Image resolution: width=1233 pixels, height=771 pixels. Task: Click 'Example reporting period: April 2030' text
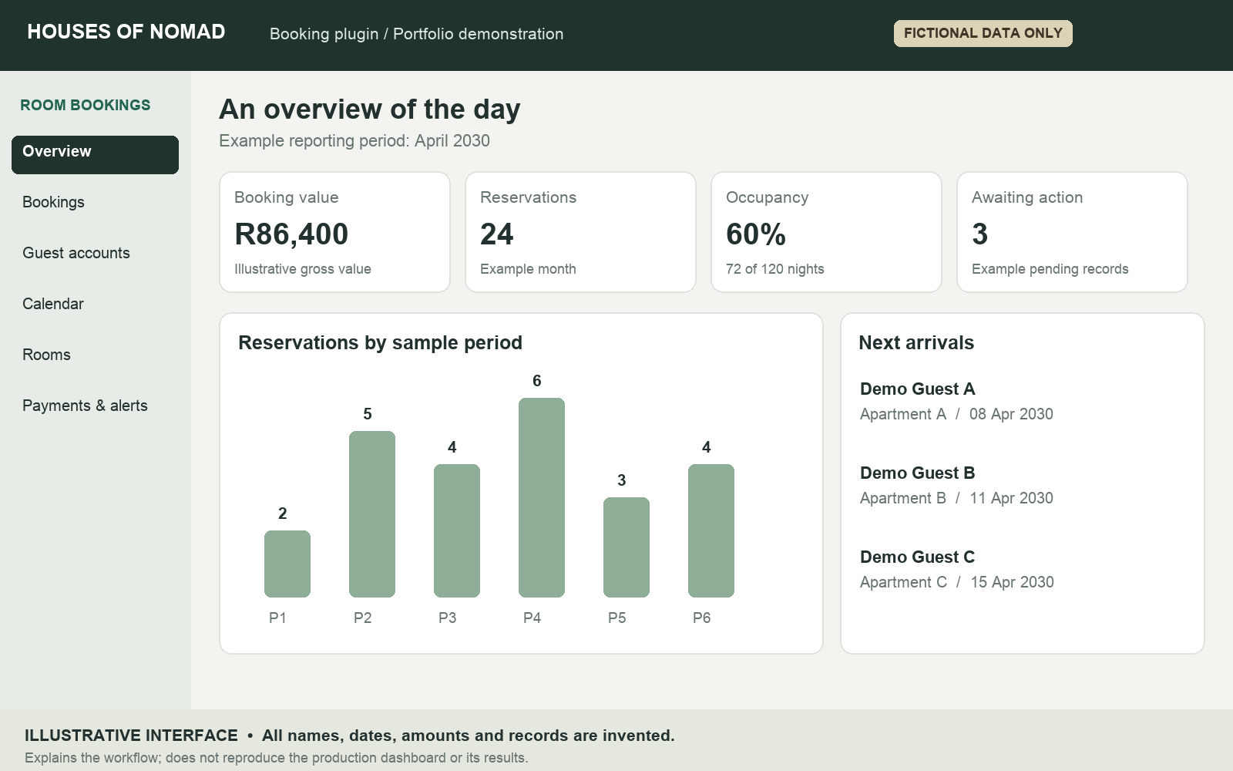(354, 141)
